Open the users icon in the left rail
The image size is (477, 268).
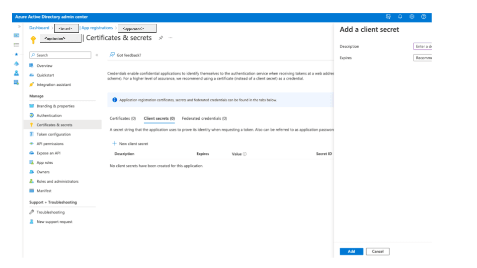pyautogui.click(x=16, y=73)
